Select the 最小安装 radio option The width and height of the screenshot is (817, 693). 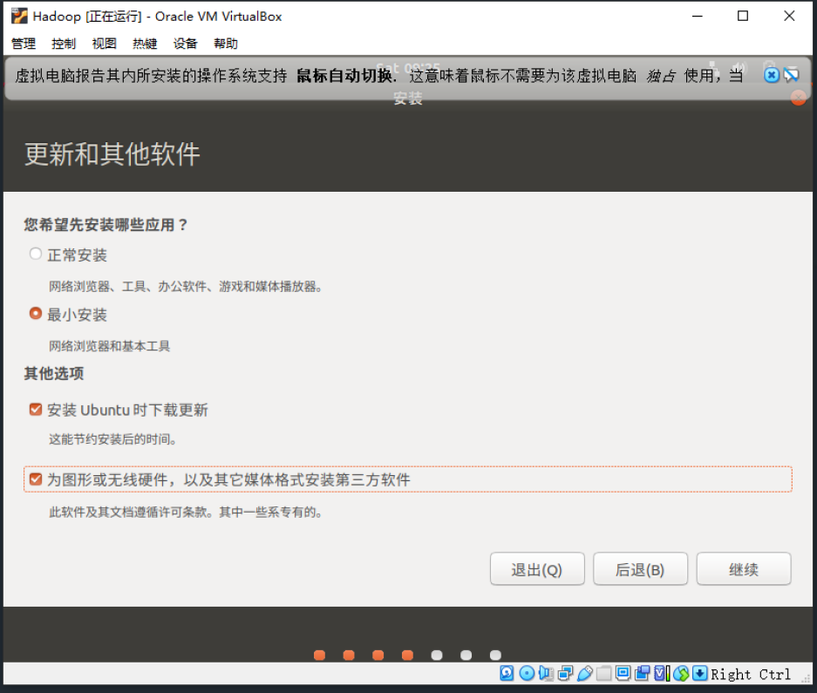coord(36,313)
